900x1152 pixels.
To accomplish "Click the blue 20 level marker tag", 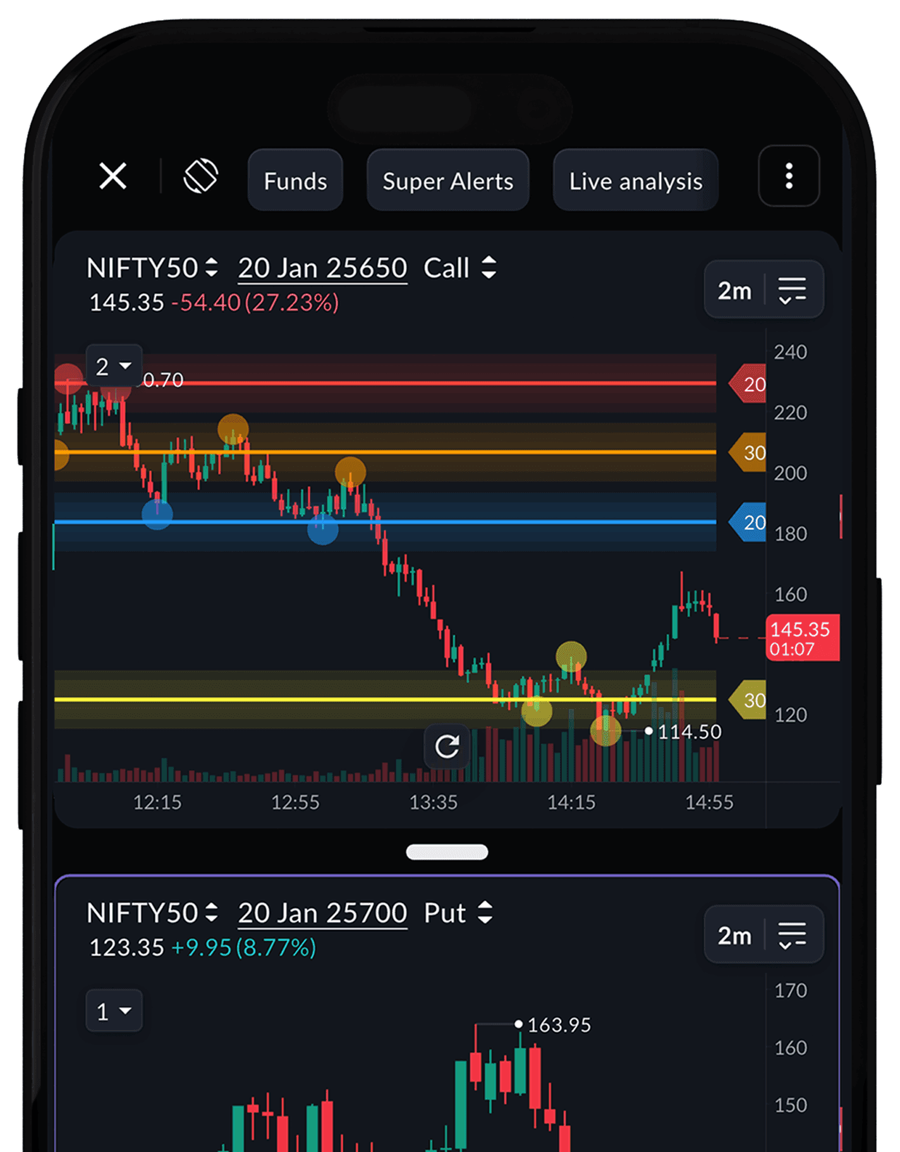I will coord(749,522).
